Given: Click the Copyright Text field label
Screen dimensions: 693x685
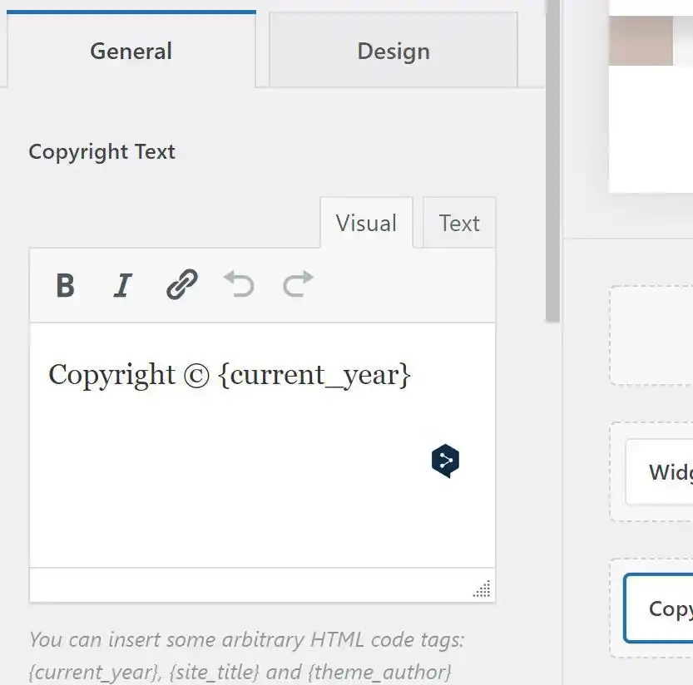Looking at the screenshot, I should 101,152.
